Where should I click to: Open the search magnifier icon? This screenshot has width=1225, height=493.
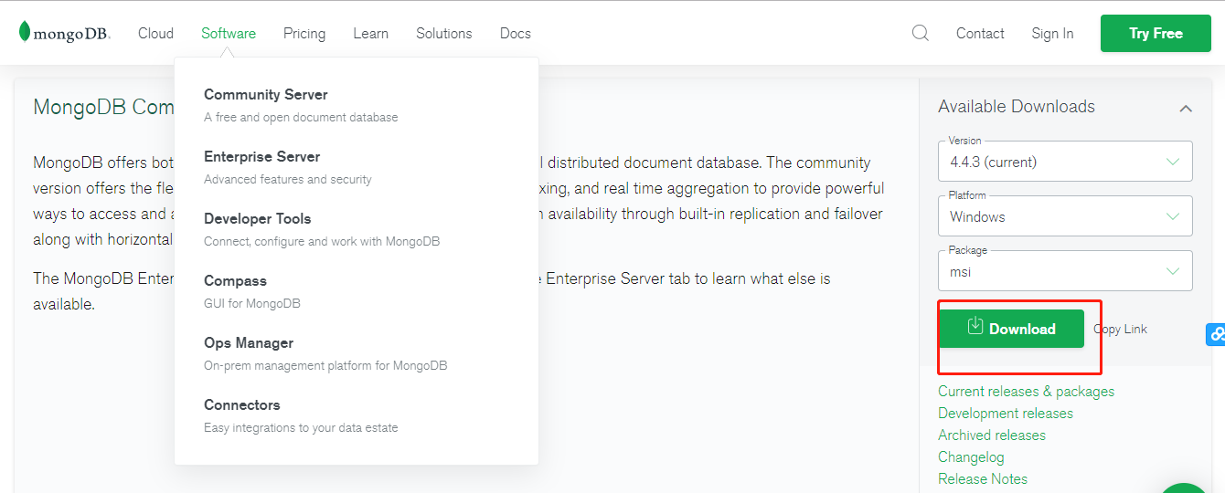(x=921, y=33)
